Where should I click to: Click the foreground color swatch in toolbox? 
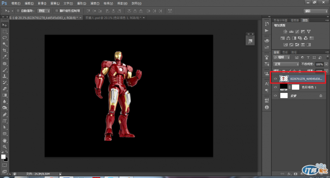point(3,157)
